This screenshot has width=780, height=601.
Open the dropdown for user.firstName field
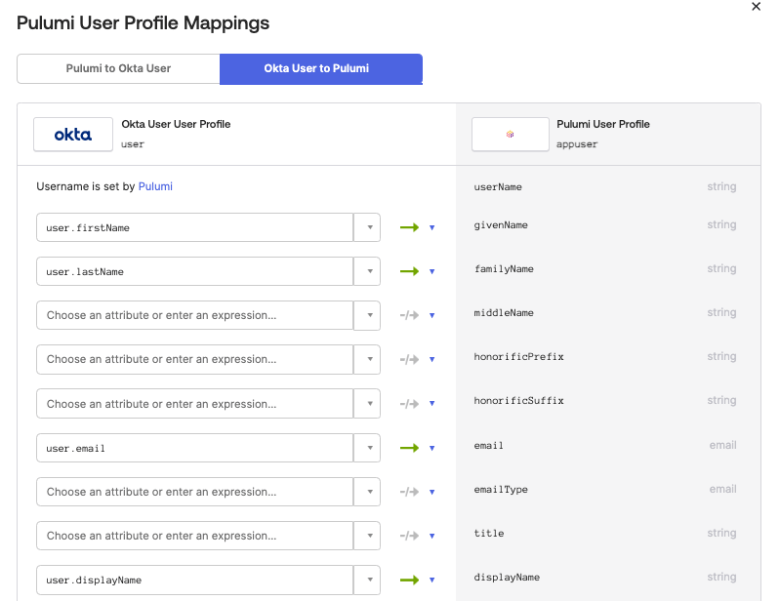(x=367, y=227)
